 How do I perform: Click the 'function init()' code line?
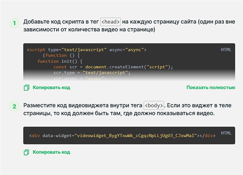tap(59, 61)
